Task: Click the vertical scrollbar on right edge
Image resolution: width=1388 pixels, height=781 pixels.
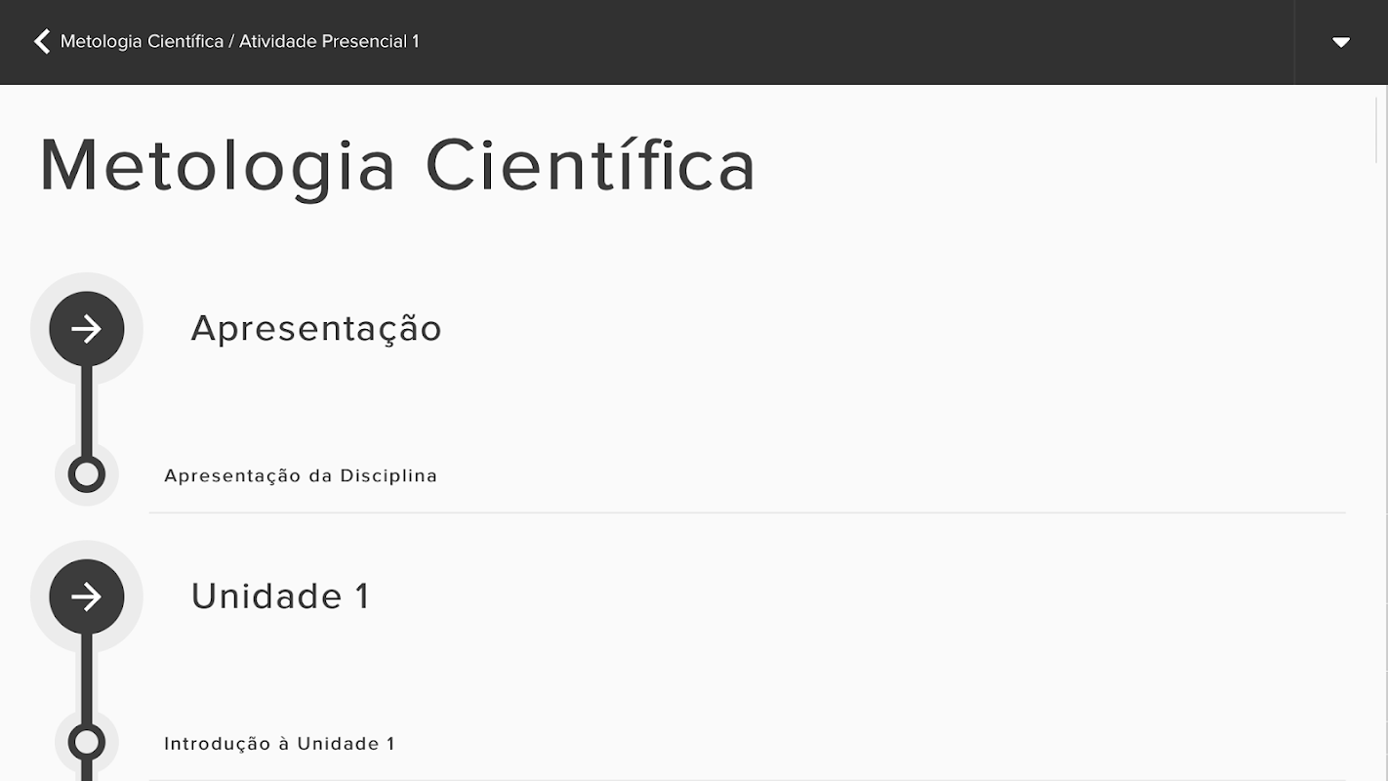Action: [1377, 130]
